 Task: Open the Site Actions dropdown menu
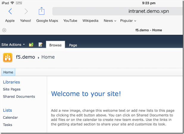[13, 45]
